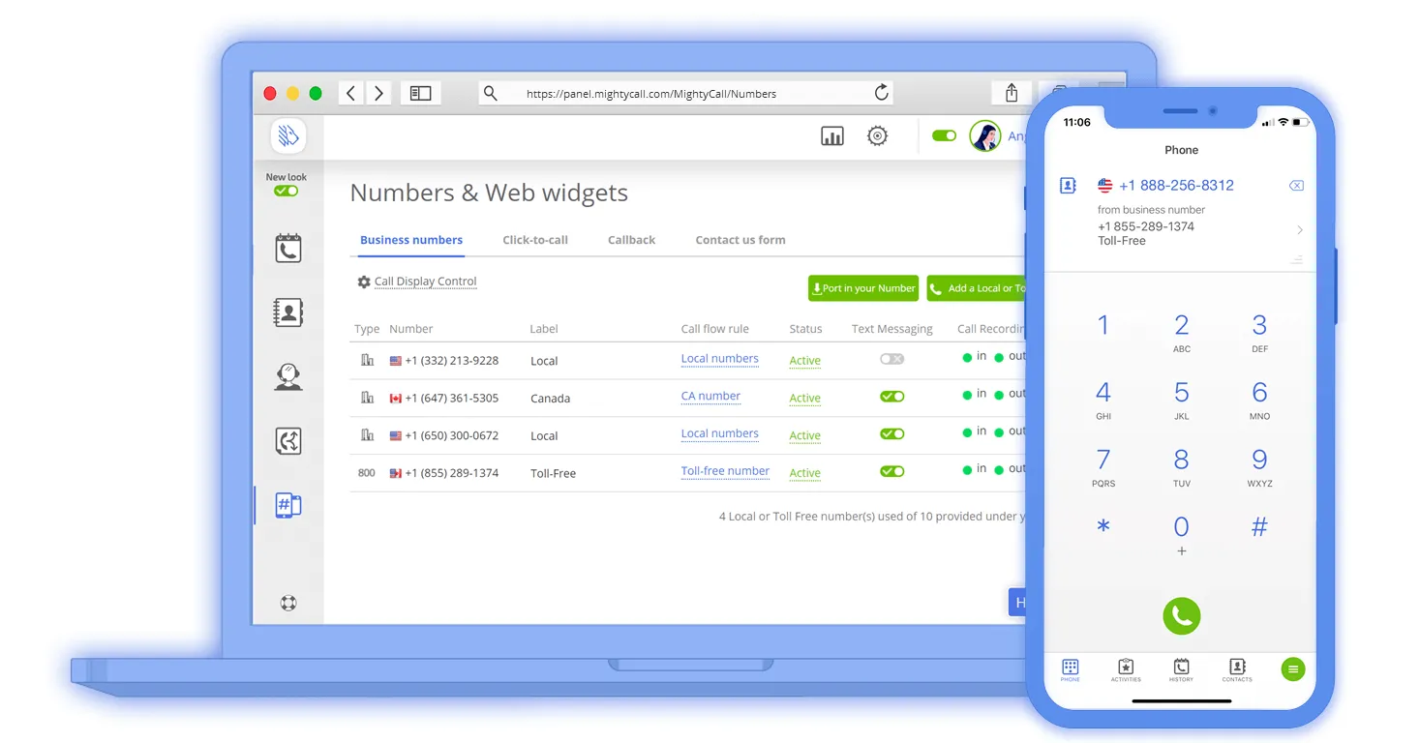Screen dimensions: 1420x743
Task: Click the browser address bar URL
Action: click(x=651, y=94)
